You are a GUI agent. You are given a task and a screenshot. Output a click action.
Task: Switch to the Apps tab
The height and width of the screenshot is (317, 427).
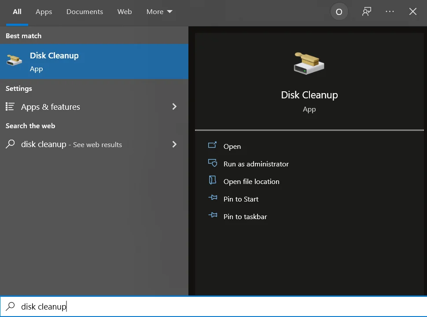(x=44, y=12)
